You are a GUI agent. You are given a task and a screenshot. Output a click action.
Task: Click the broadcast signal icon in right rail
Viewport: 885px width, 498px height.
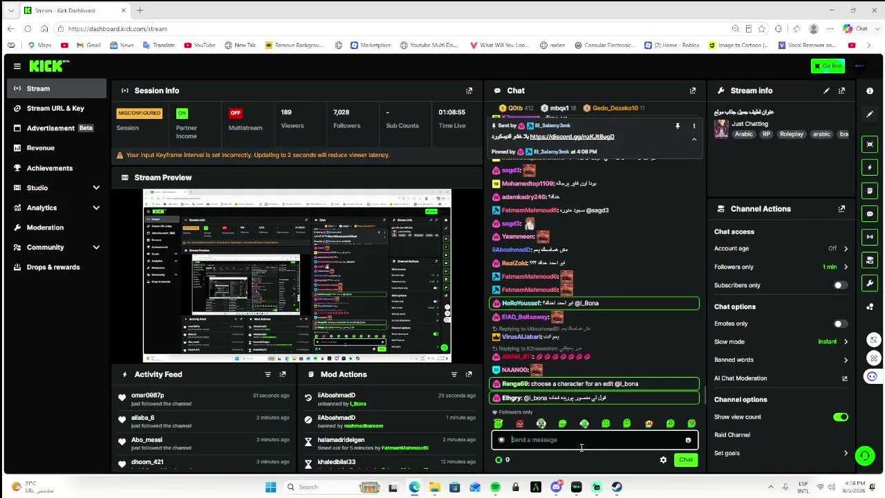[870, 237]
